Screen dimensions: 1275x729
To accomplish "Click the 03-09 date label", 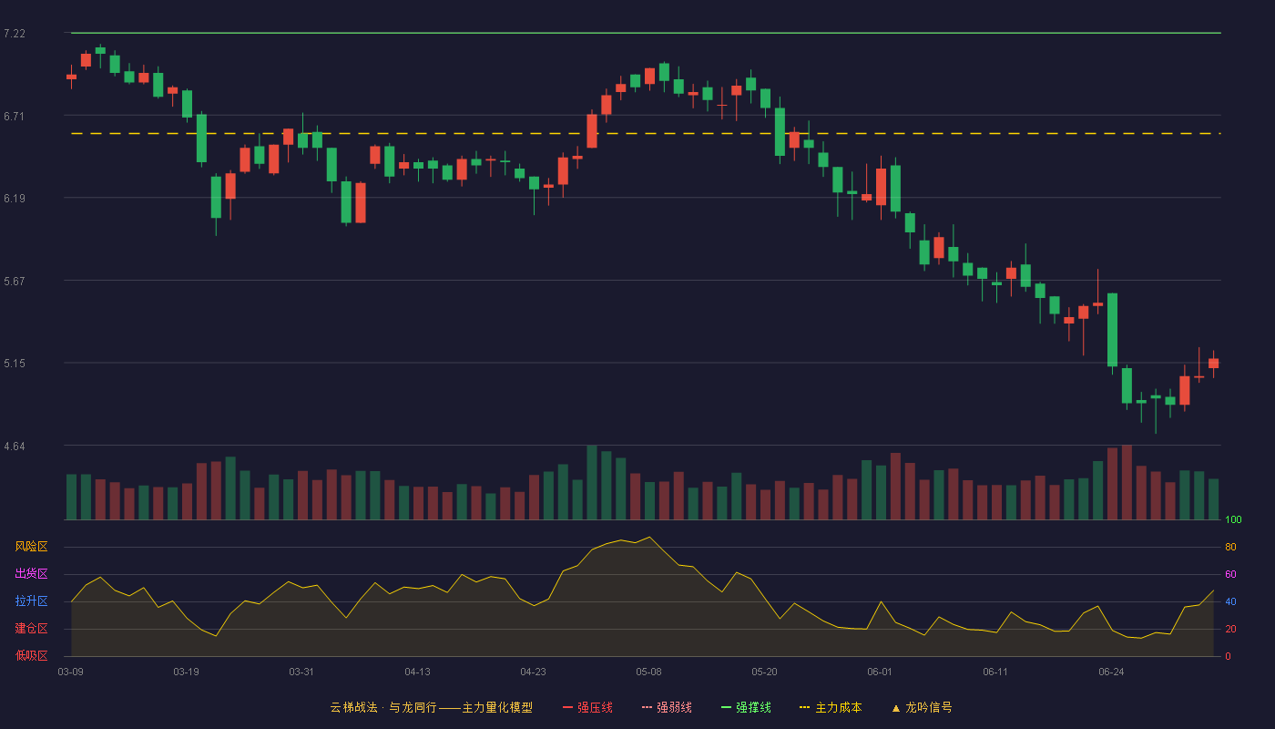I will (71, 672).
